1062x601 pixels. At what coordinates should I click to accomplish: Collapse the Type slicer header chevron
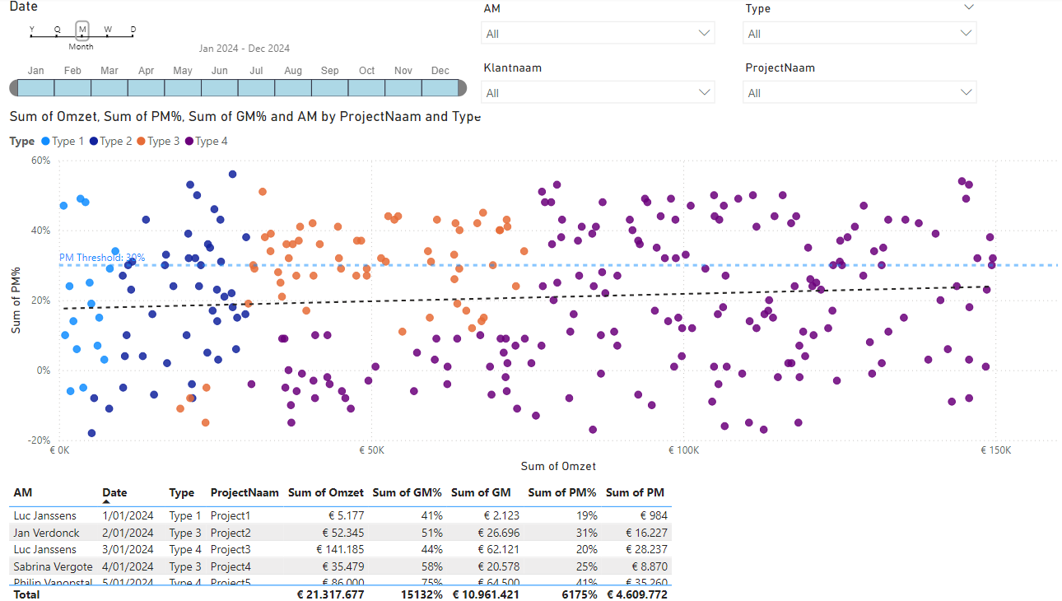pos(969,7)
